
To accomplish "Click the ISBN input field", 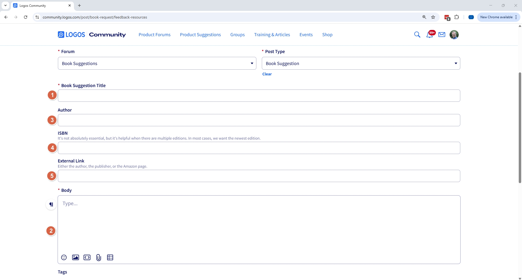I will pyautogui.click(x=259, y=148).
